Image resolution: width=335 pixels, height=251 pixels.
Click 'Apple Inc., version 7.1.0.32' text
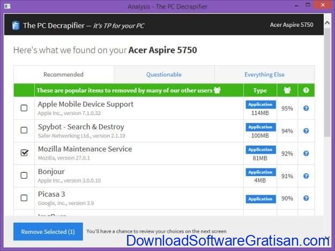69,113
